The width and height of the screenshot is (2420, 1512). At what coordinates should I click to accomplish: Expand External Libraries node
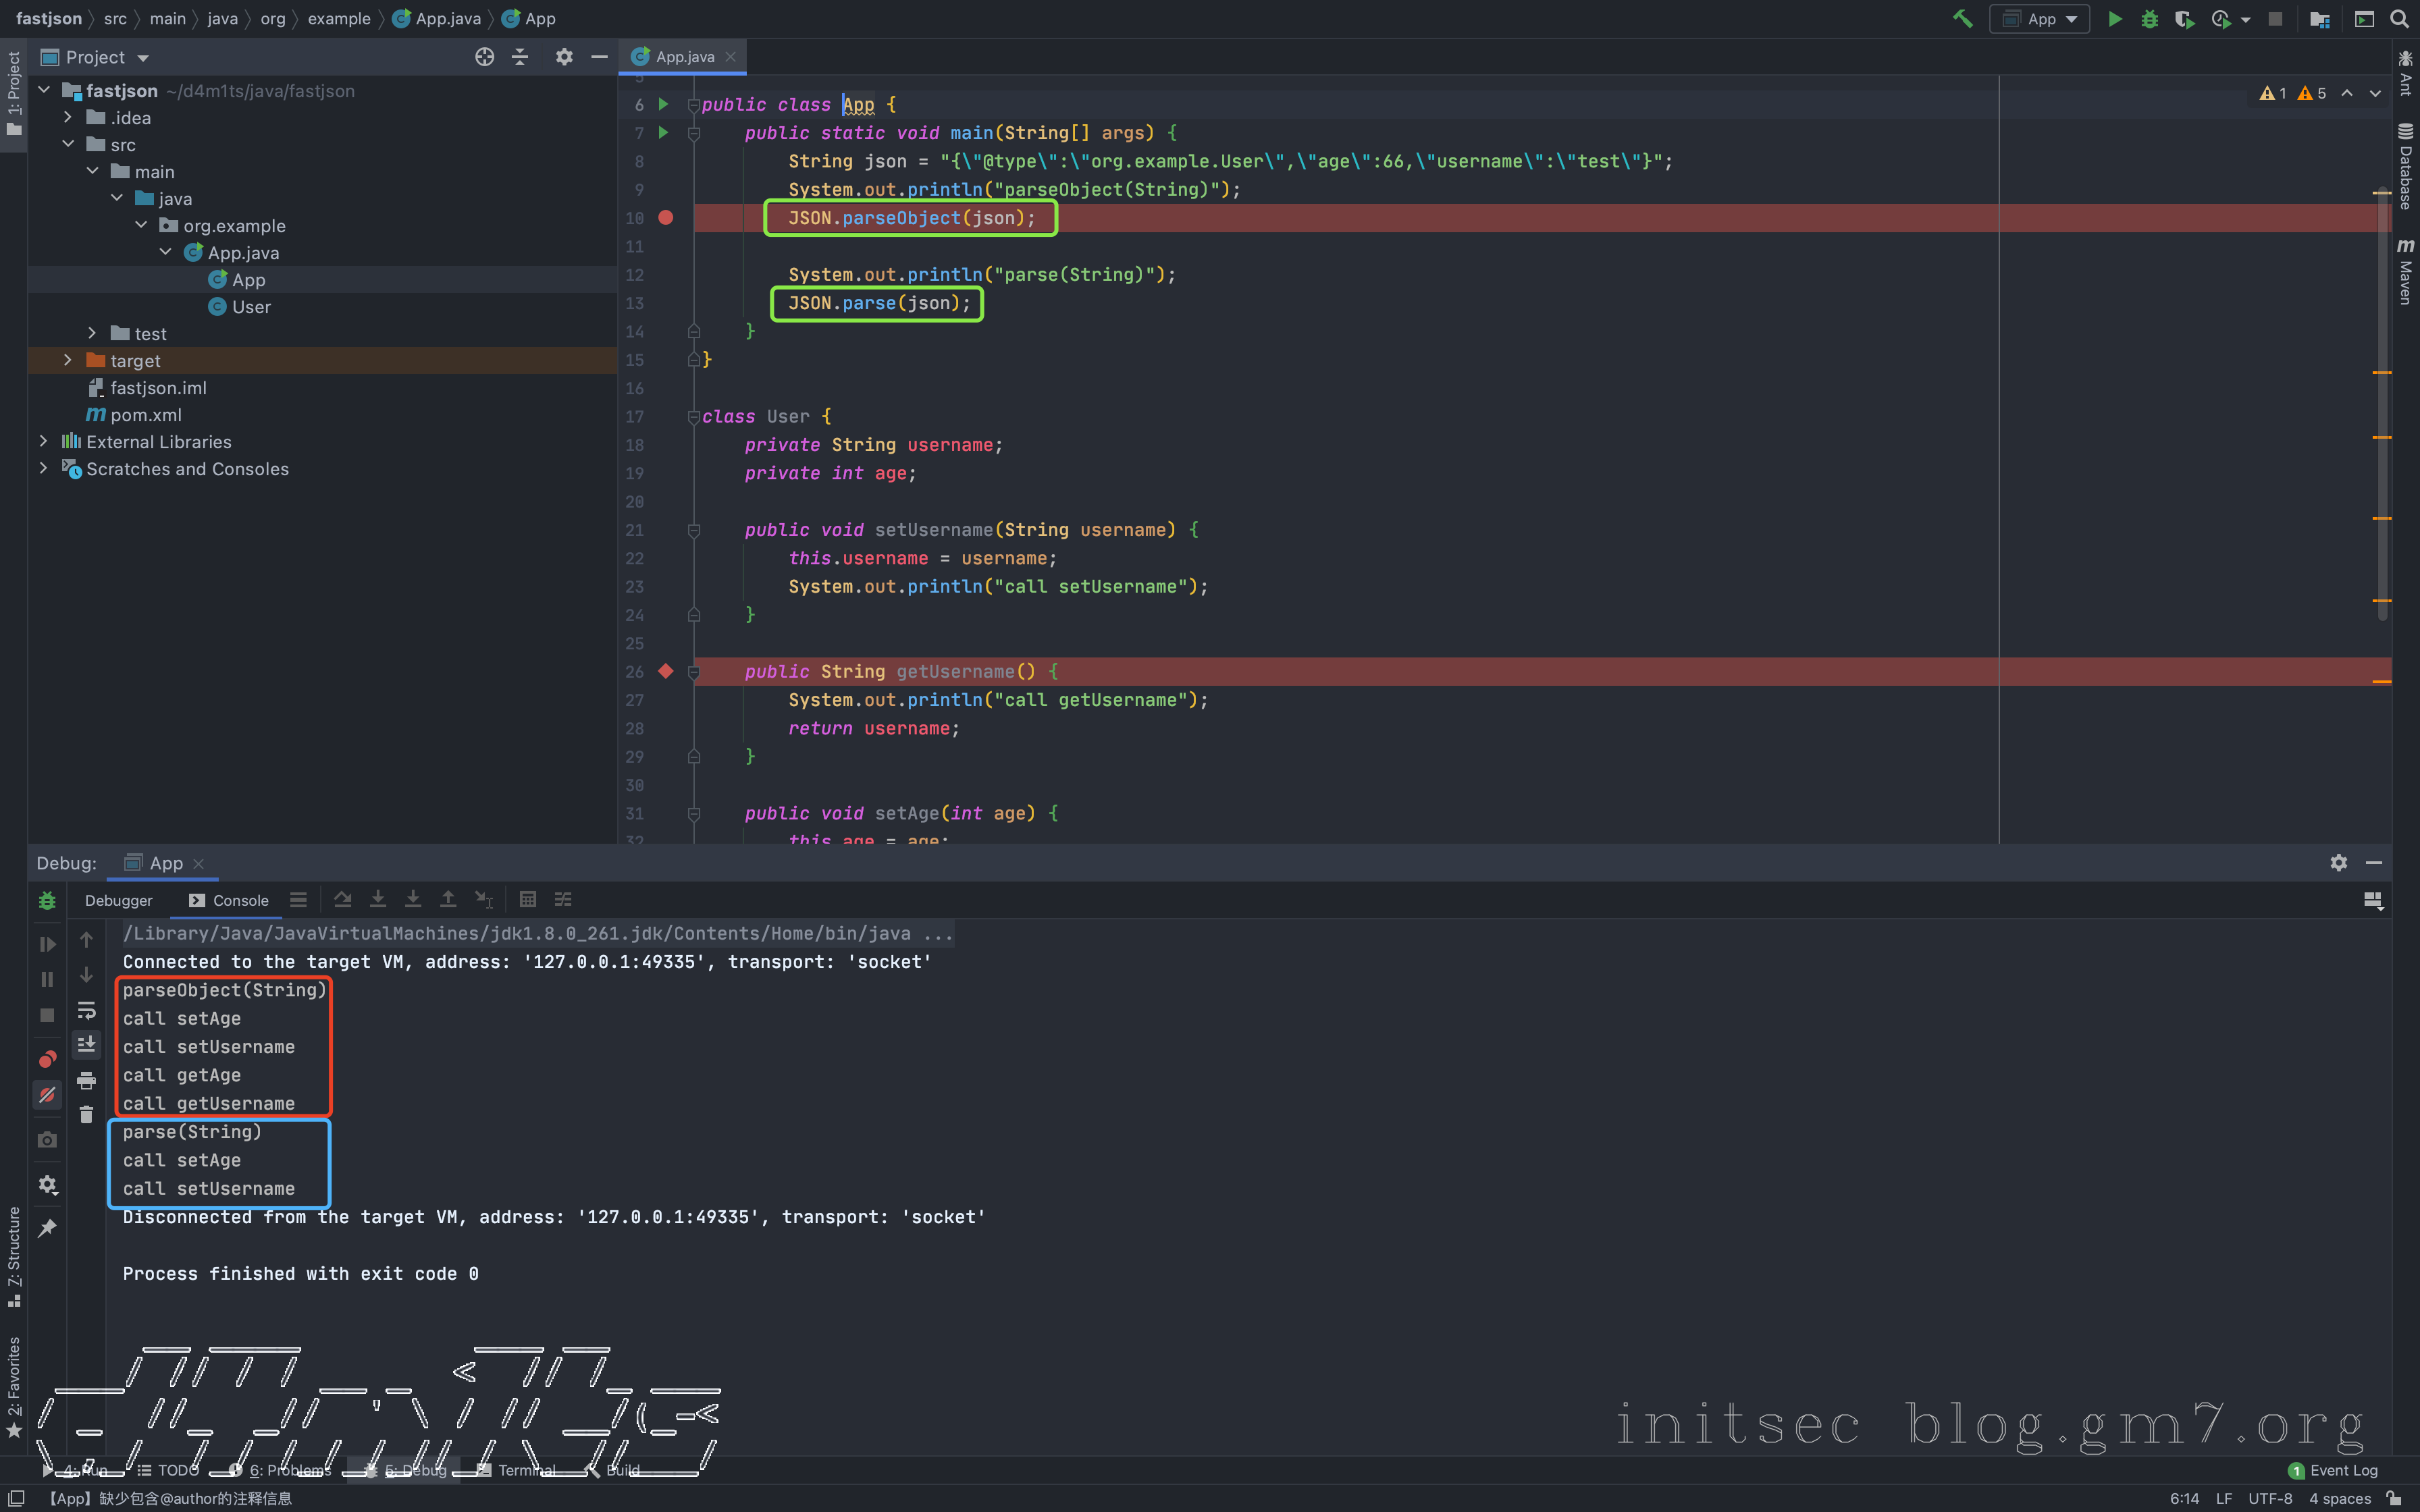tap(44, 441)
